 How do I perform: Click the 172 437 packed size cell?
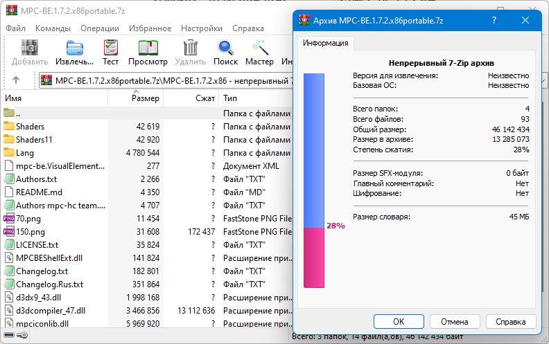[x=201, y=231]
